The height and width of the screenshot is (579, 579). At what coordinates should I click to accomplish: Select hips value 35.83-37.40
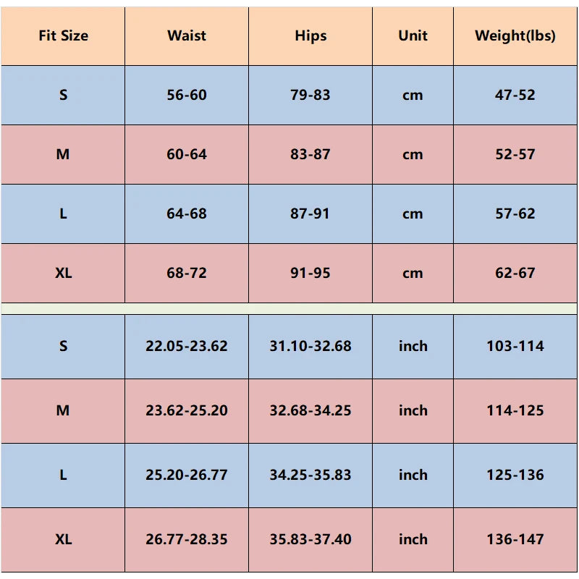(x=310, y=539)
